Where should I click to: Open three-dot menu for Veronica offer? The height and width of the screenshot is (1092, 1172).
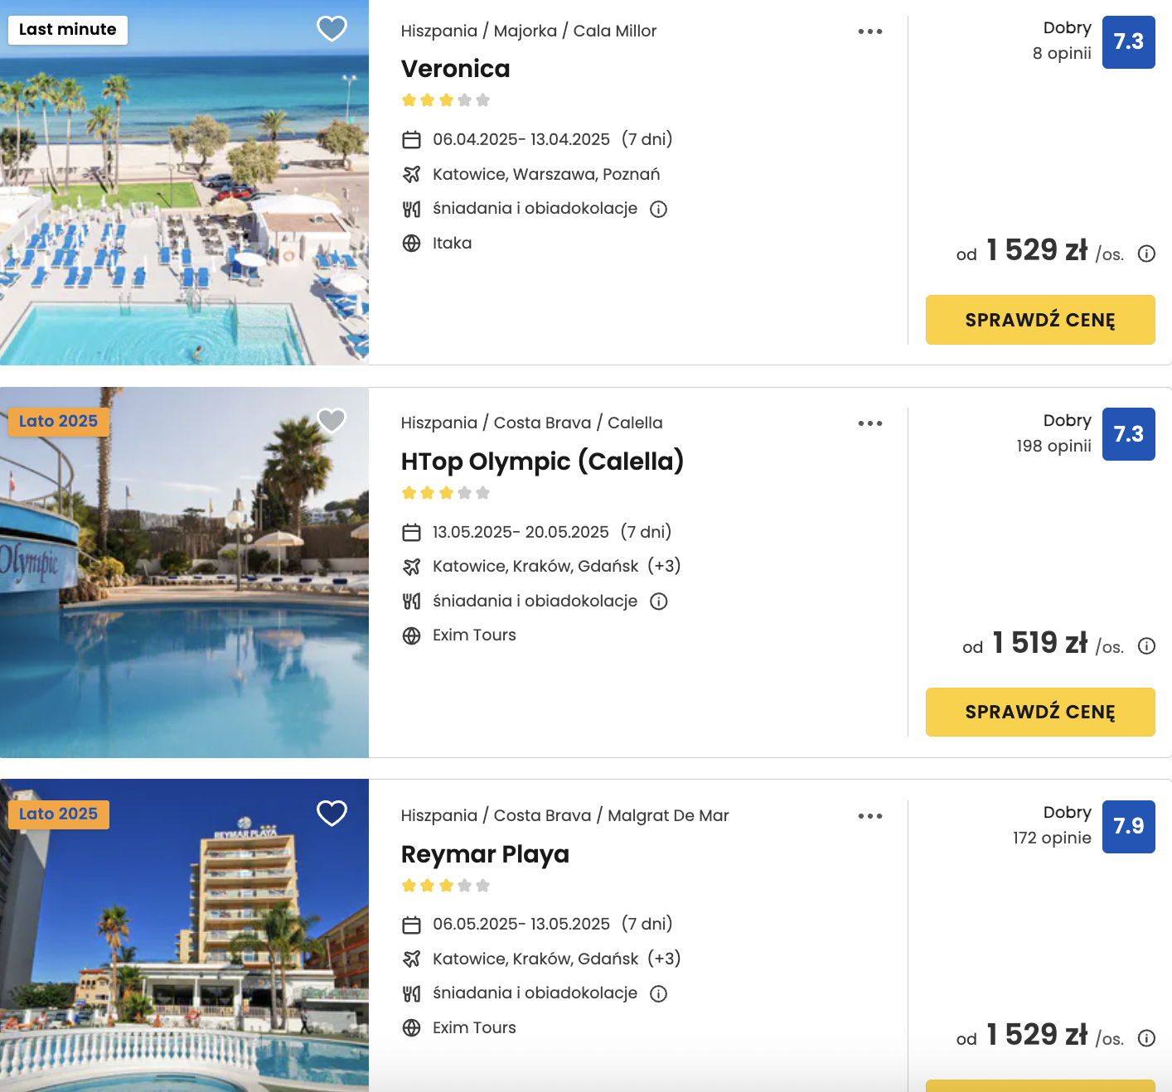tap(870, 31)
